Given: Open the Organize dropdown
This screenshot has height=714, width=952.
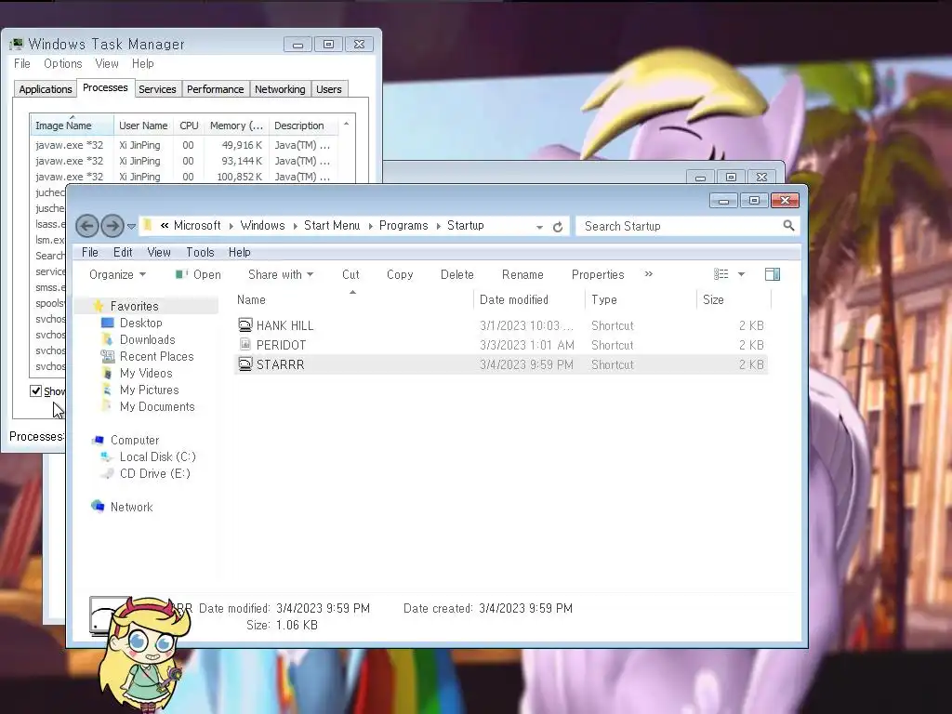Looking at the screenshot, I should point(117,274).
